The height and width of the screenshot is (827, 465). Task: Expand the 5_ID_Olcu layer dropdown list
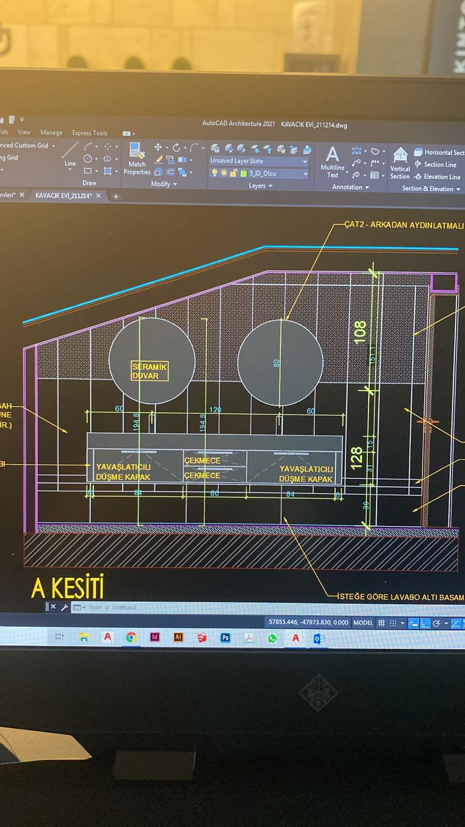[305, 174]
